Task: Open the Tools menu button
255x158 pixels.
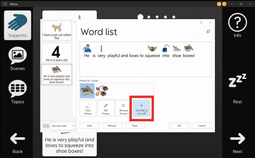Action: point(135,126)
